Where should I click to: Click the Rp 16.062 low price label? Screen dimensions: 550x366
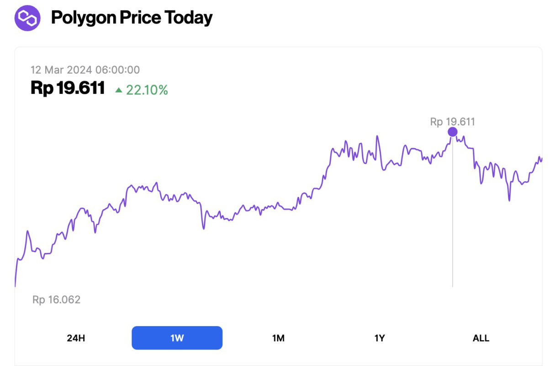click(x=56, y=300)
